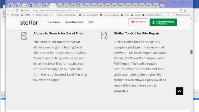Open the Specifications menu item
Screen dimensions: 199x112
74,22
